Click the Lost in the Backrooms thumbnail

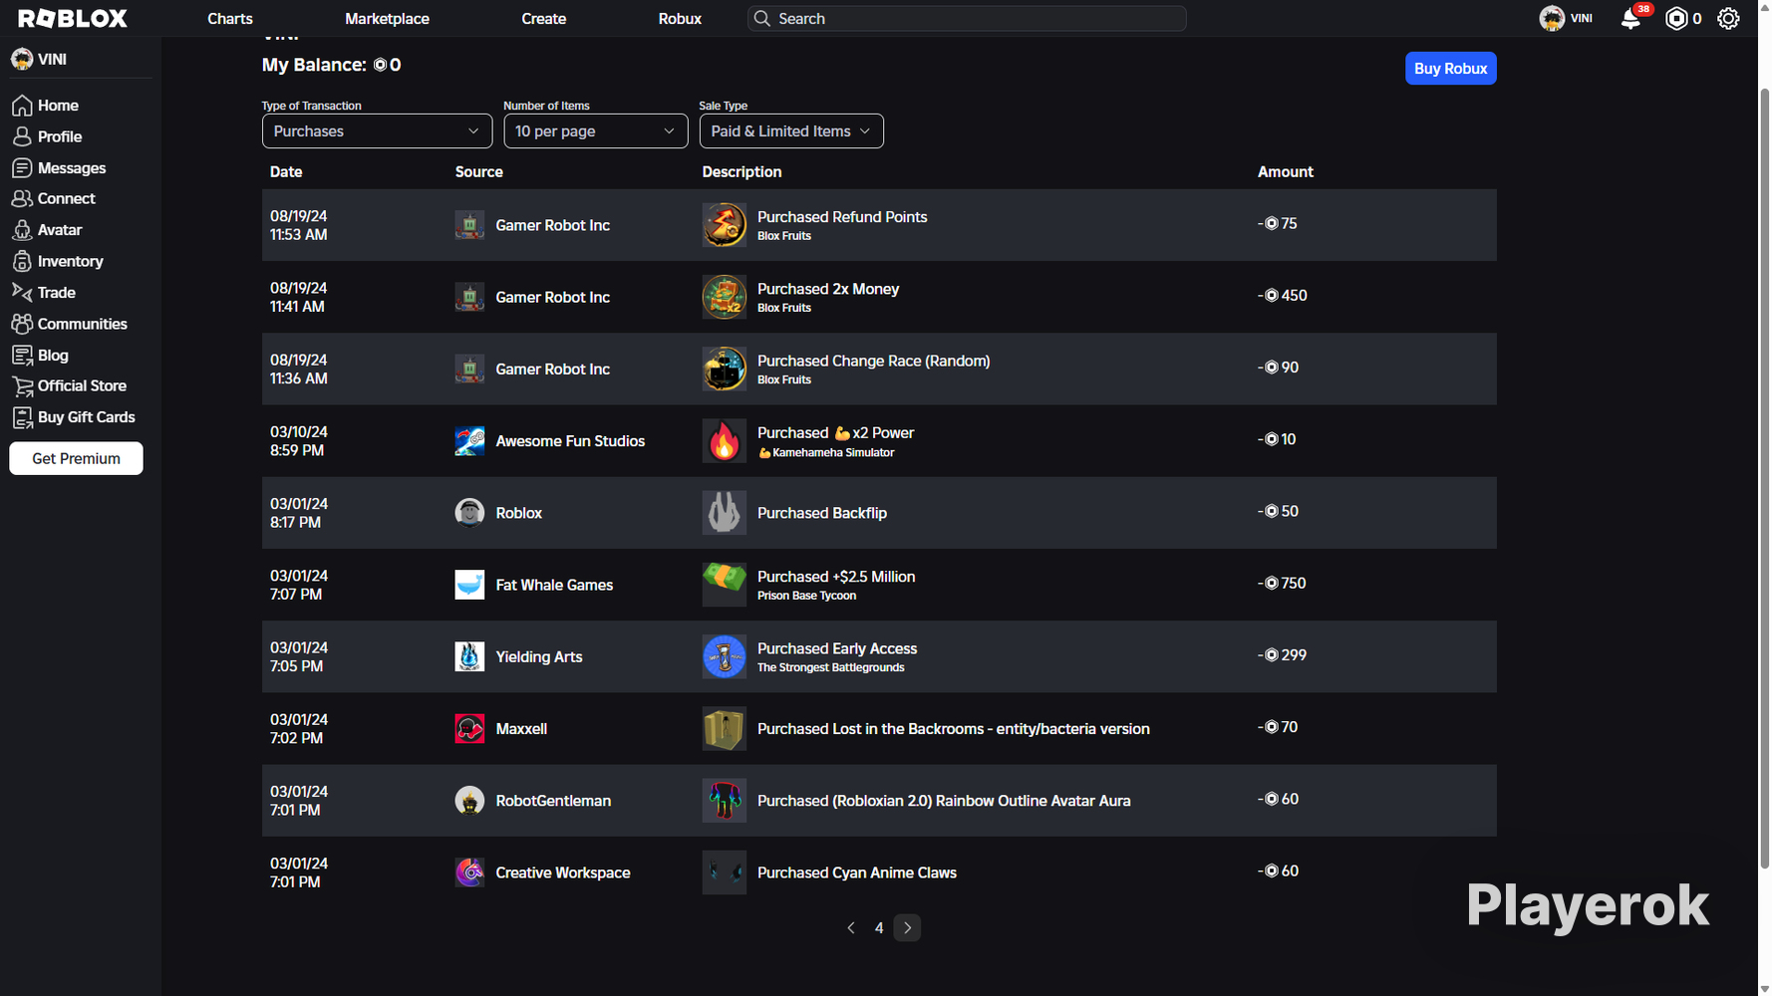[x=725, y=729]
